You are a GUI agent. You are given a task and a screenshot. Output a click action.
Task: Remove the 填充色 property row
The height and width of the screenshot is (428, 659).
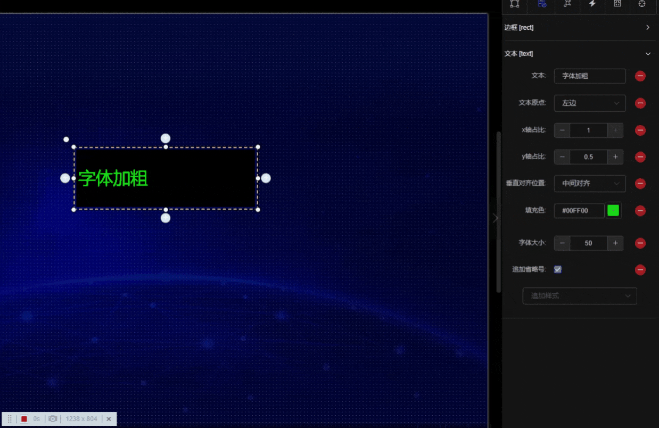pos(640,211)
